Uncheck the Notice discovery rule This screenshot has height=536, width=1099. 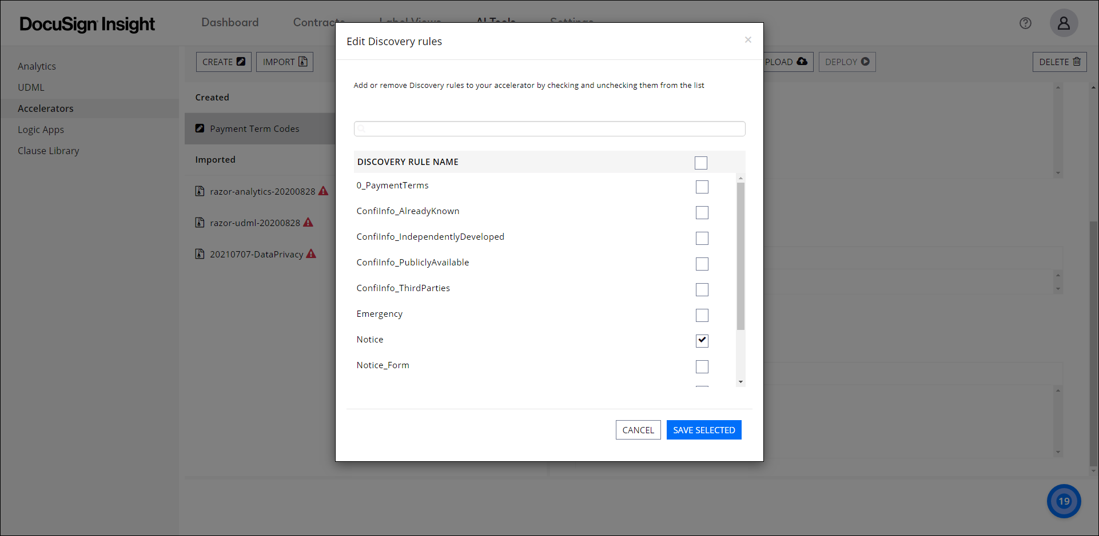702,341
